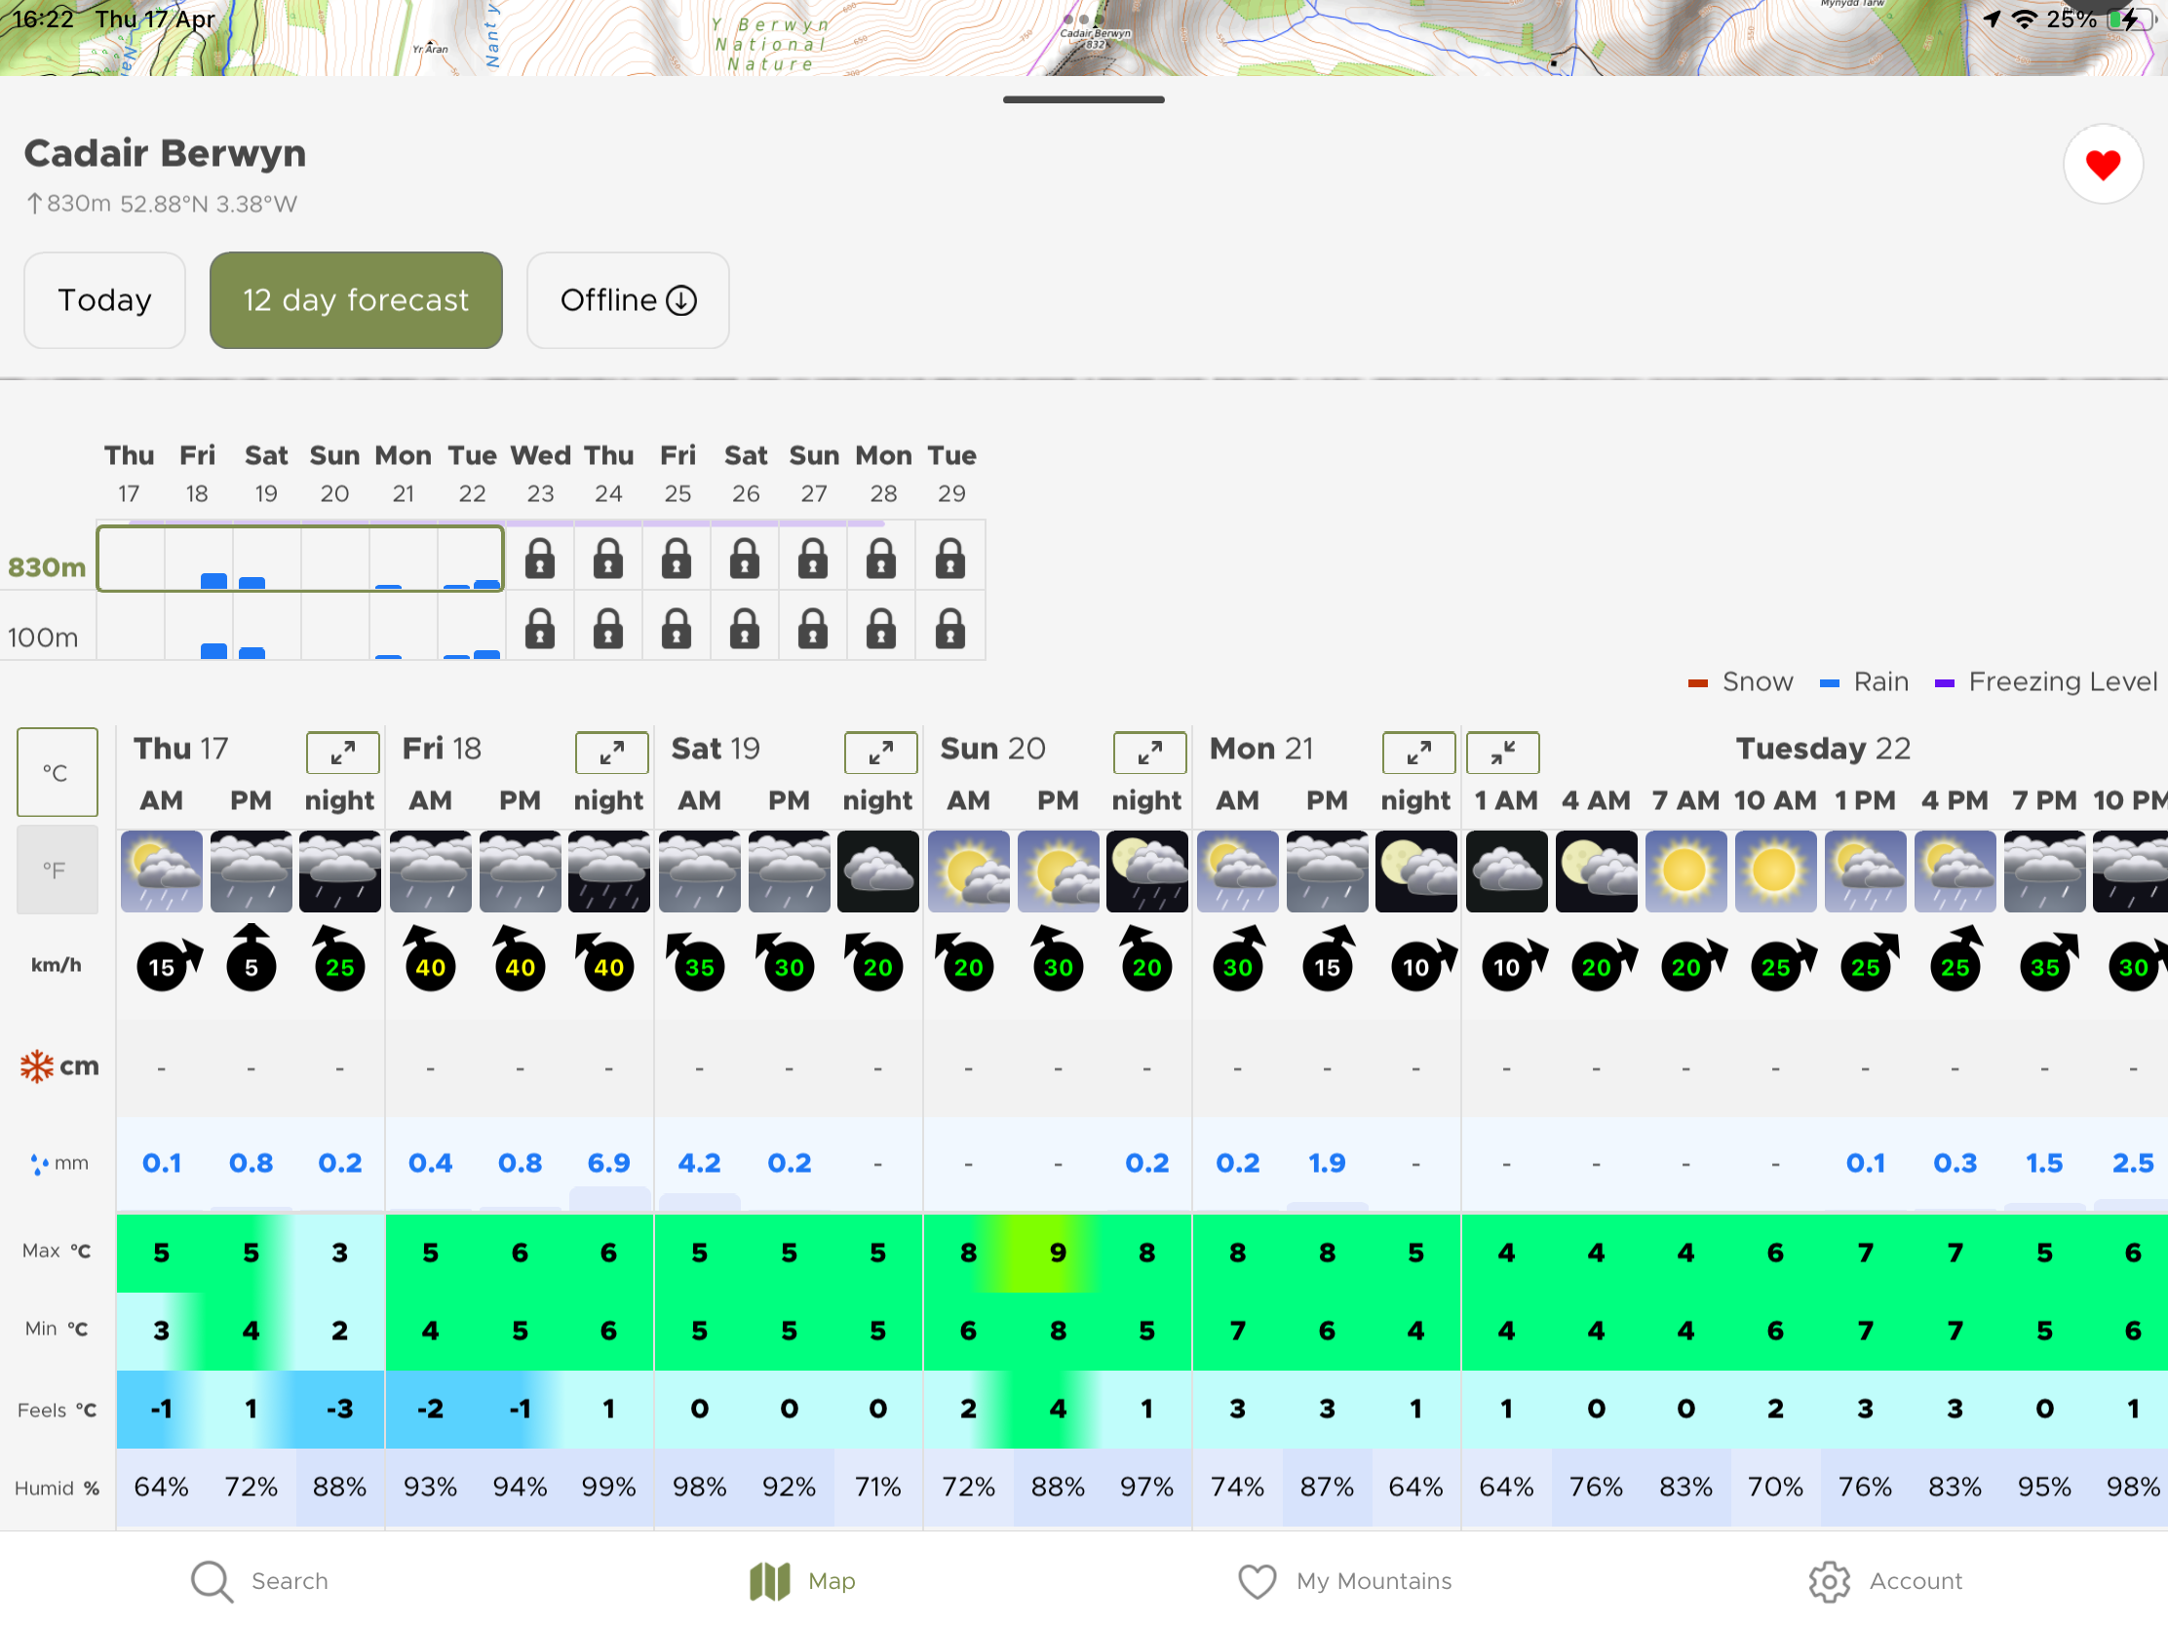Expand the Thu 17 hourly forecast
The width and height of the screenshot is (2168, 1626).
point(342,753)
